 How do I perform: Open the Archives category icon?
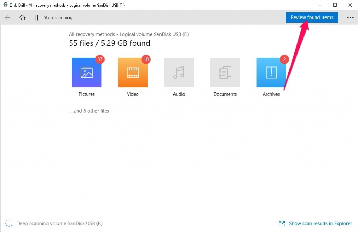[271, 72]
